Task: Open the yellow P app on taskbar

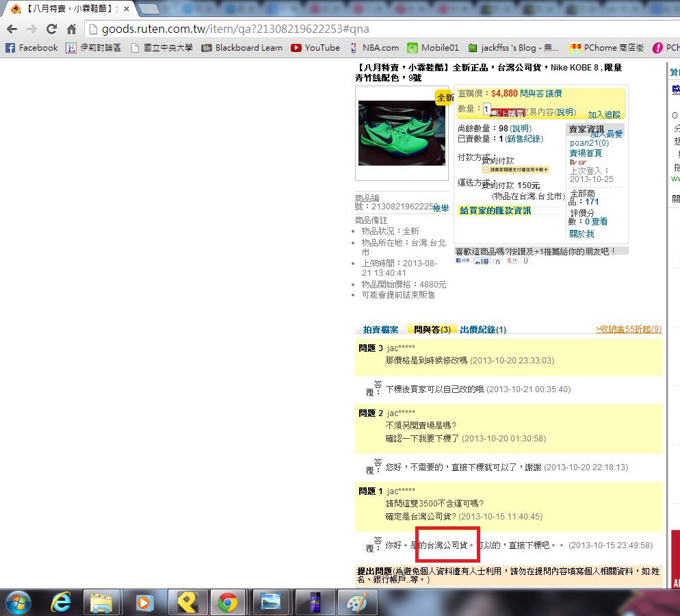Action: [186, 603]
